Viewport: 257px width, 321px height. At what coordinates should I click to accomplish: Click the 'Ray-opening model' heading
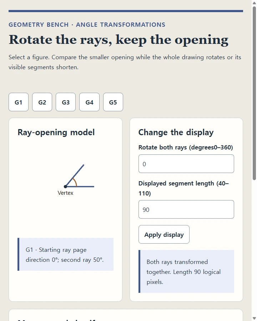56,132
